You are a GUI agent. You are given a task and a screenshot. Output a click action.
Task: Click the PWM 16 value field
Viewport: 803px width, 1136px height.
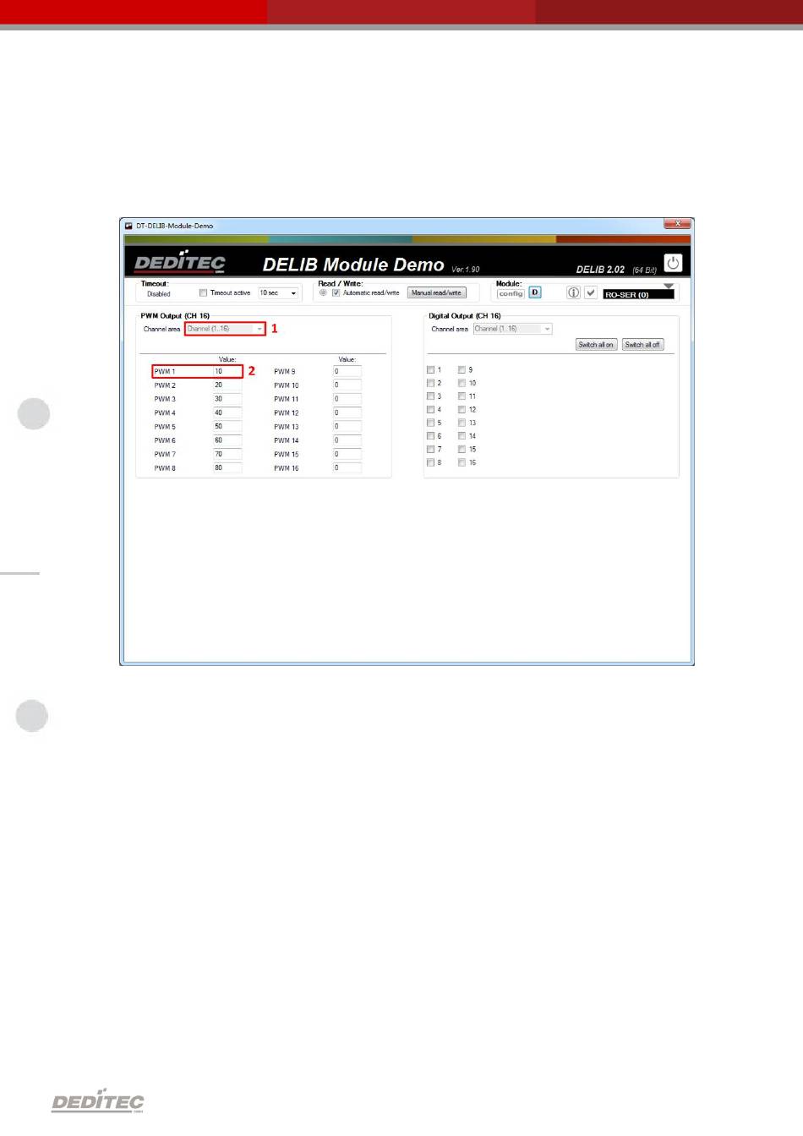coord(347,467)
